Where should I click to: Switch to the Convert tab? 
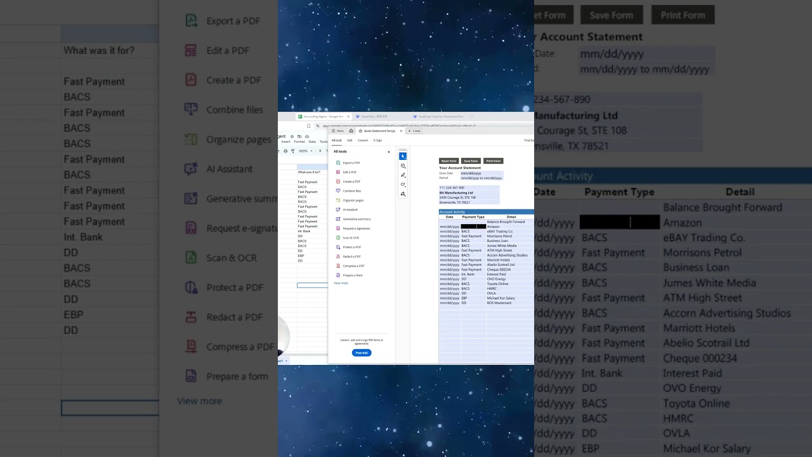coord(363,140)
